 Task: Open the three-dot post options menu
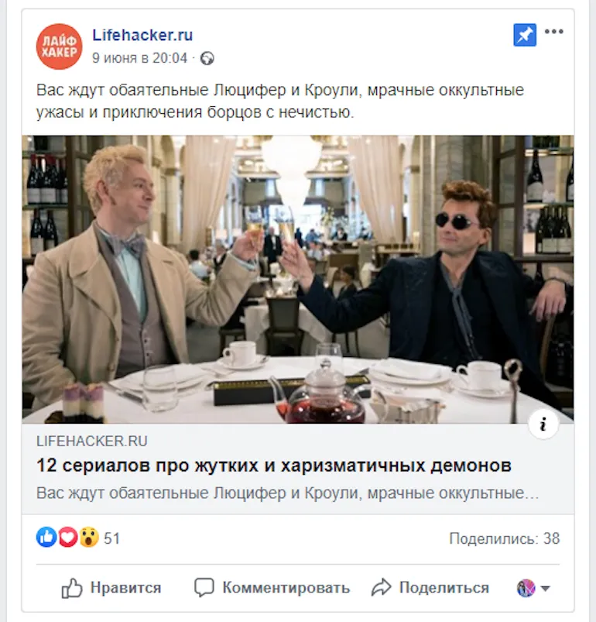coord(553,32)
